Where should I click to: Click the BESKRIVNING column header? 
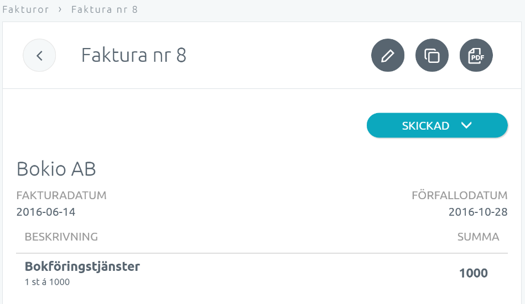(x=61, y=237)
